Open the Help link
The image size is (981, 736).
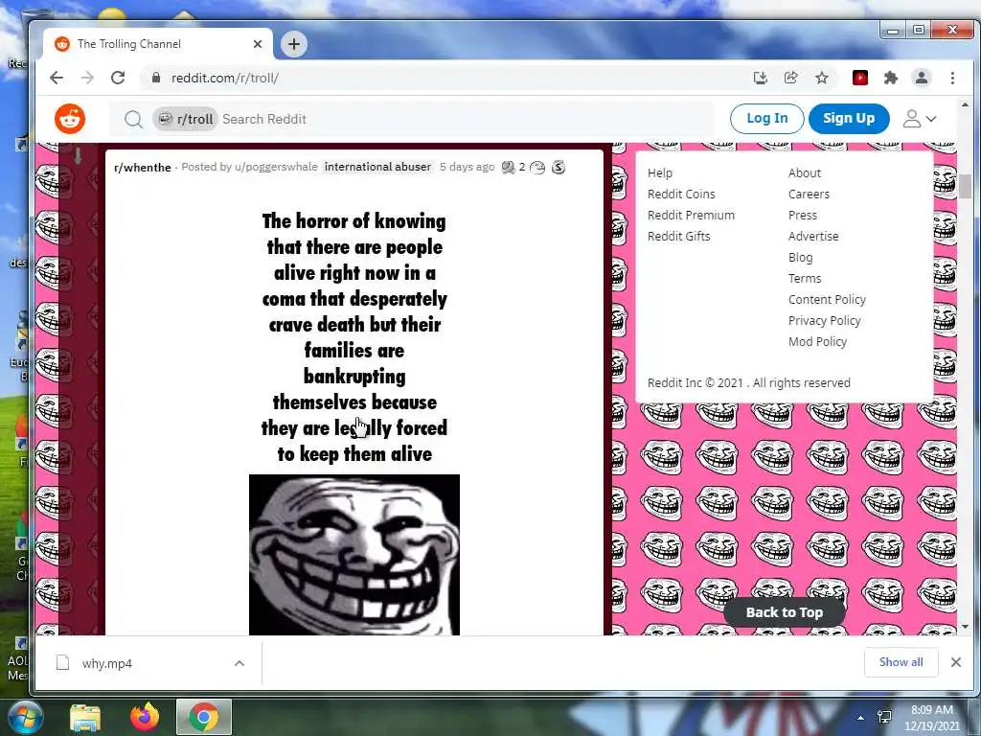660,172
